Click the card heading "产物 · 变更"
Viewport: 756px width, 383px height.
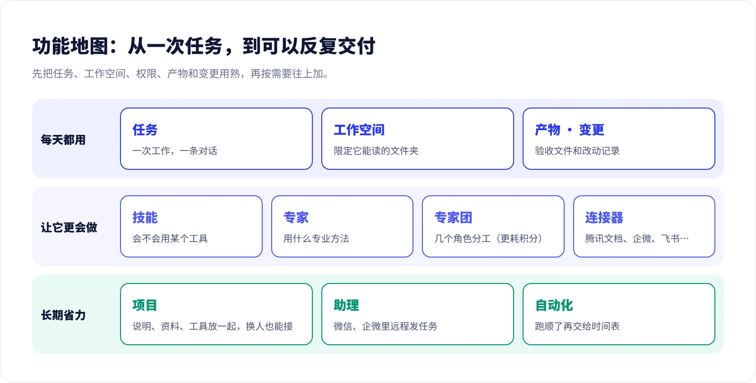[569, 130]
